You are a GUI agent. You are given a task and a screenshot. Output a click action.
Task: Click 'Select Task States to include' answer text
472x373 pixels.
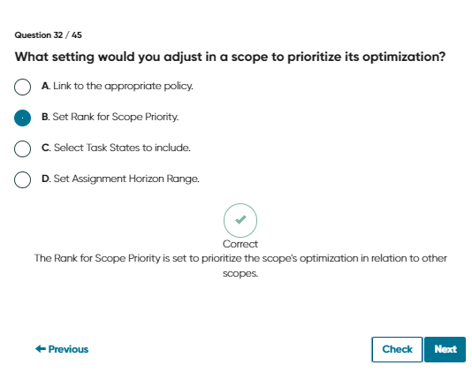(x=122, y=148)
